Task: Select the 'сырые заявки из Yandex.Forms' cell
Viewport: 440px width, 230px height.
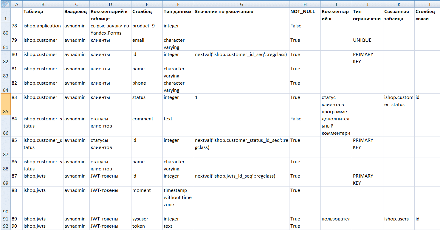Action: [110, 29]
